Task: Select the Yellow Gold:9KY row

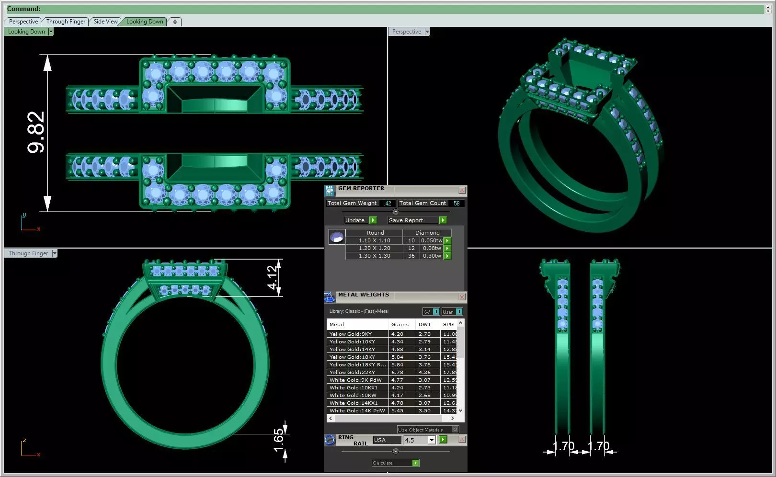Action: pyautogui.click(x=392, y=334)
